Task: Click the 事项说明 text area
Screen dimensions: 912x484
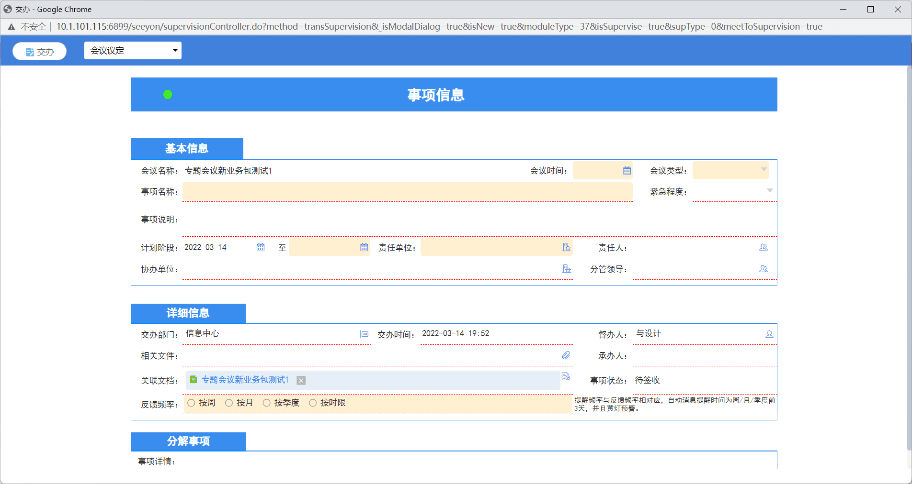Action: 479,220
